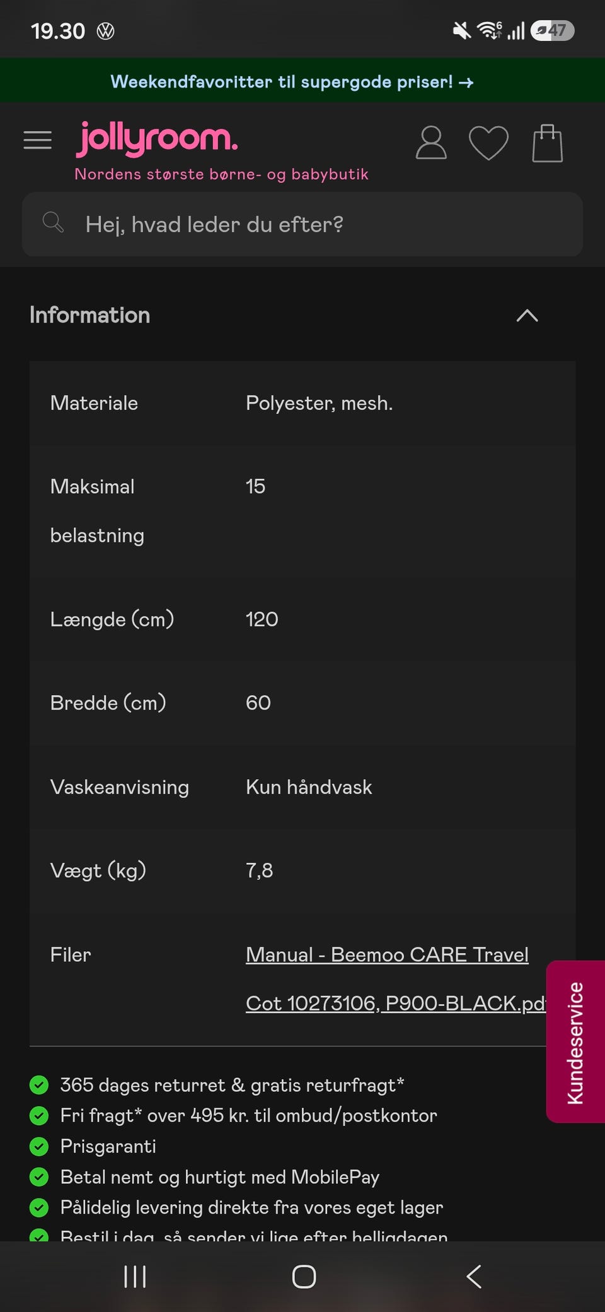This screenshot has height=1312, width=605.
Task: Open the Kundeservice side tab
Action: 575,1042
